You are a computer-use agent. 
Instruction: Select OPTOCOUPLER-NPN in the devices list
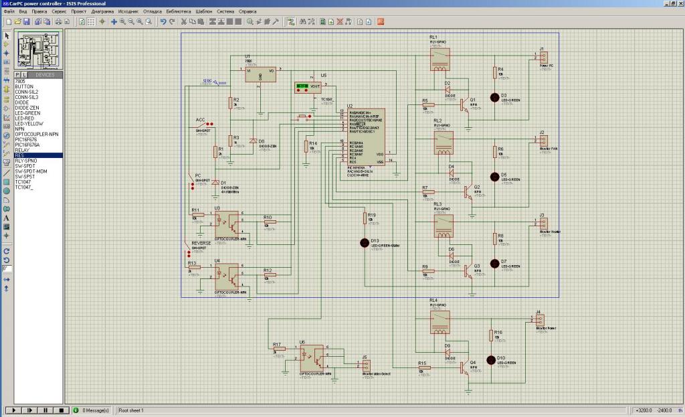37,134
